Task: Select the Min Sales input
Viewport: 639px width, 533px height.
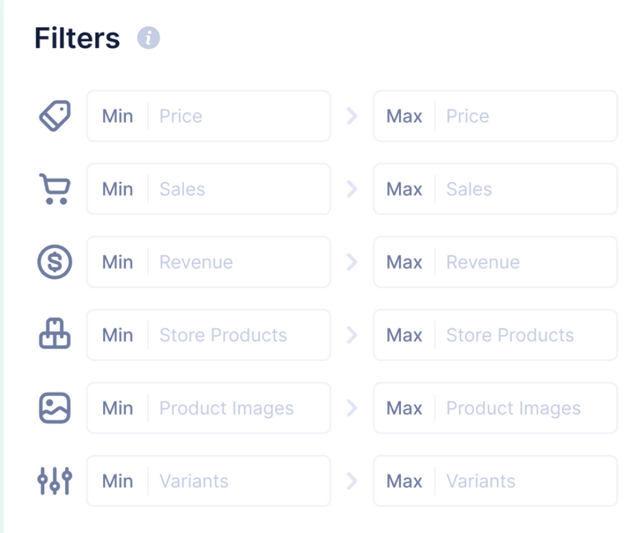Action: (208, 189)
